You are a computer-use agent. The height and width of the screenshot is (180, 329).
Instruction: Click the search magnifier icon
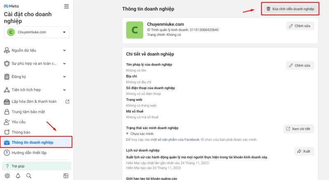click(29, 176)
